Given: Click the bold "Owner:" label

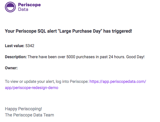Looking at the screenshot, I should tap(11, 68).
